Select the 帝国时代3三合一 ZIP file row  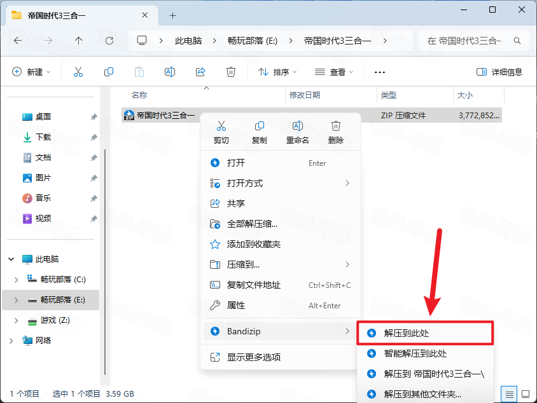point(312,115)
